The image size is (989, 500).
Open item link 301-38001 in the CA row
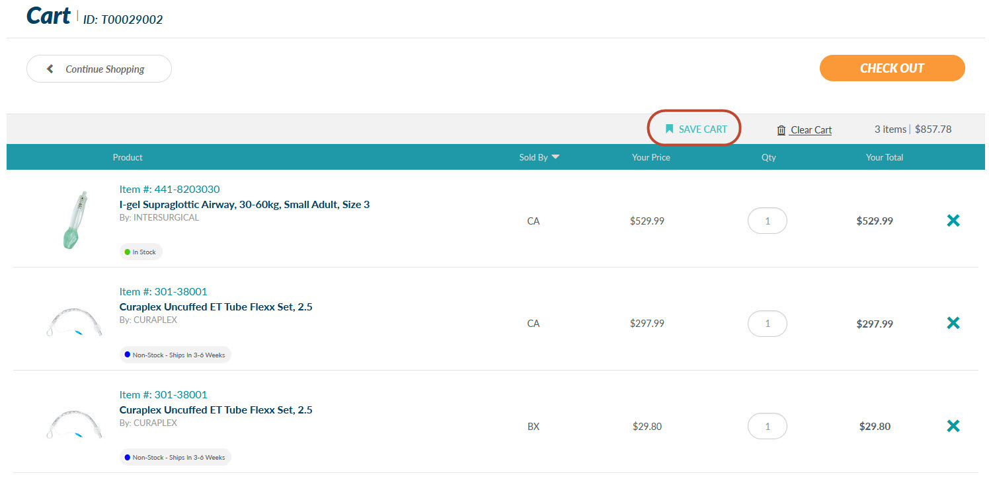[x=163, y=292]
